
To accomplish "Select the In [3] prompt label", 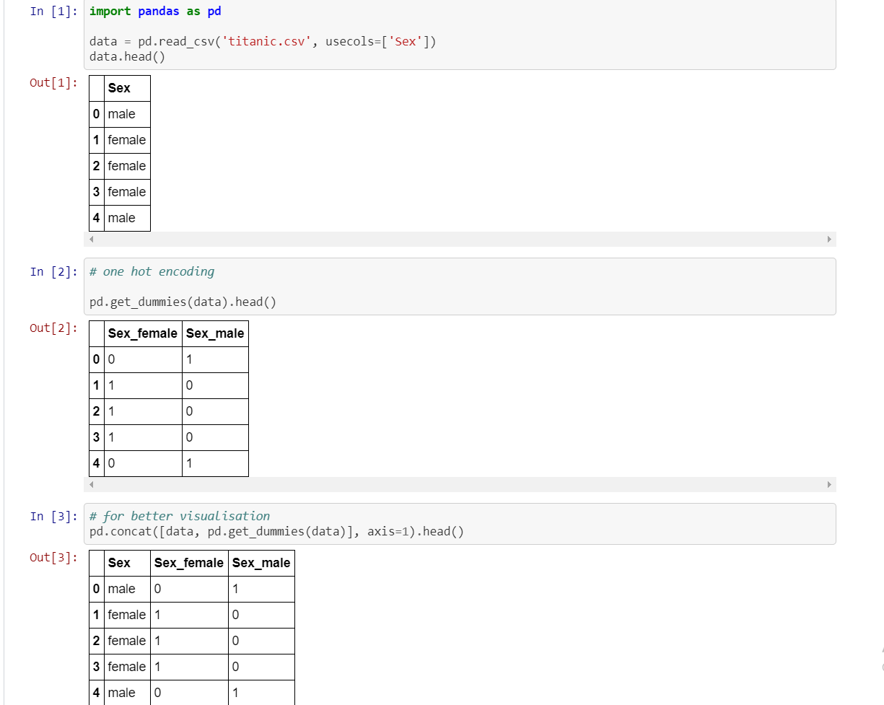I will click(53, 516).
